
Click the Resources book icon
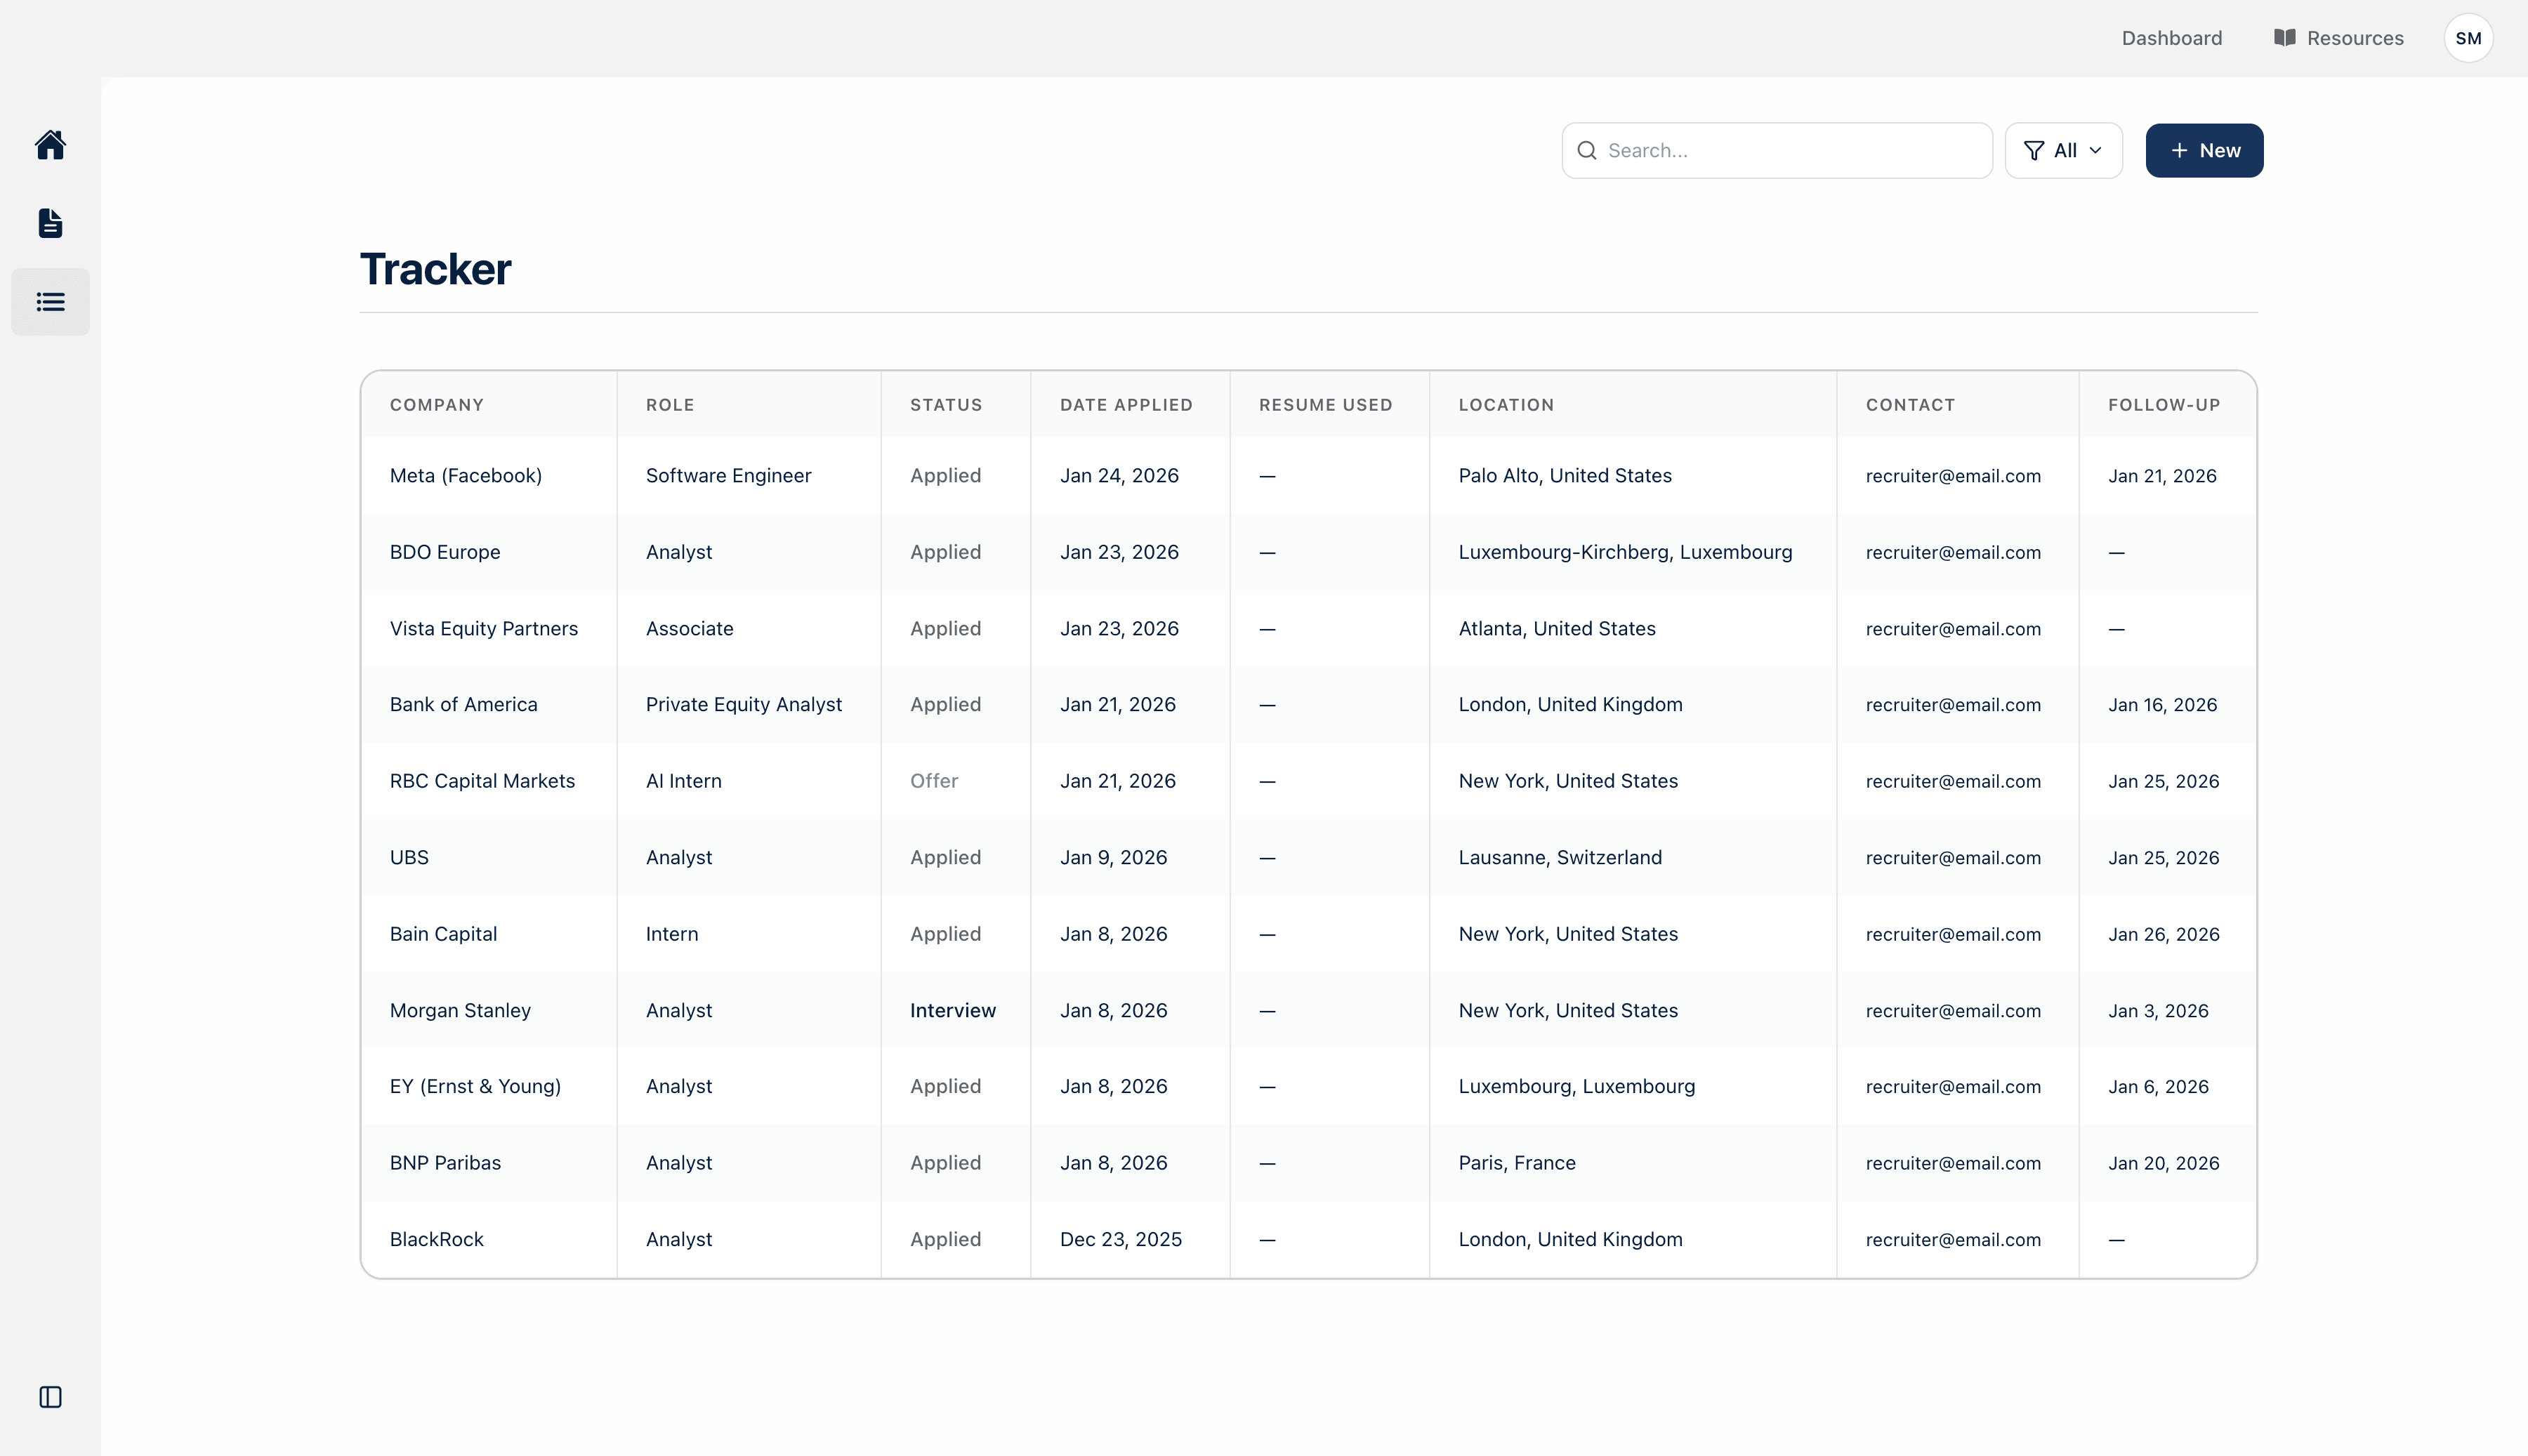tap(2284, 38)
